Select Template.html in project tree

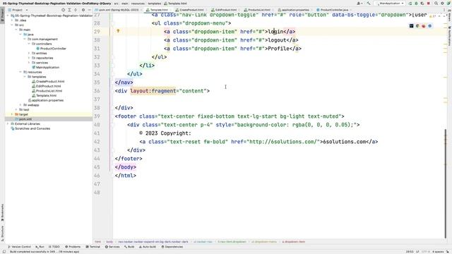click(x=44, y=96)
